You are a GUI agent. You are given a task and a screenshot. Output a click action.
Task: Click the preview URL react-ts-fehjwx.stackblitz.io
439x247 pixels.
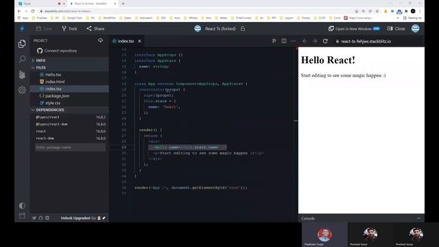(366, 41)
